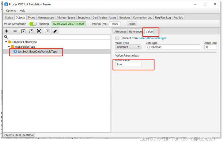Follow the BaseDataVariableType link
The height and width of the screenshot is (143, 223).
coord(152,38)
